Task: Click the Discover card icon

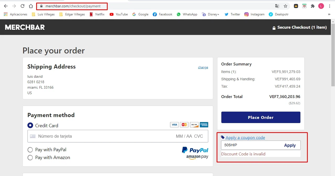Action: click(x=194, y=125)
